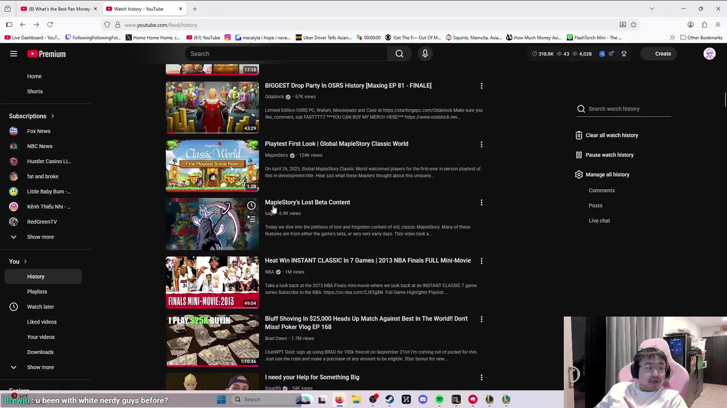Open the Firefox extensions puzzle icon
The width and height of the screenshot is (727, 408).
pos(704,24)
